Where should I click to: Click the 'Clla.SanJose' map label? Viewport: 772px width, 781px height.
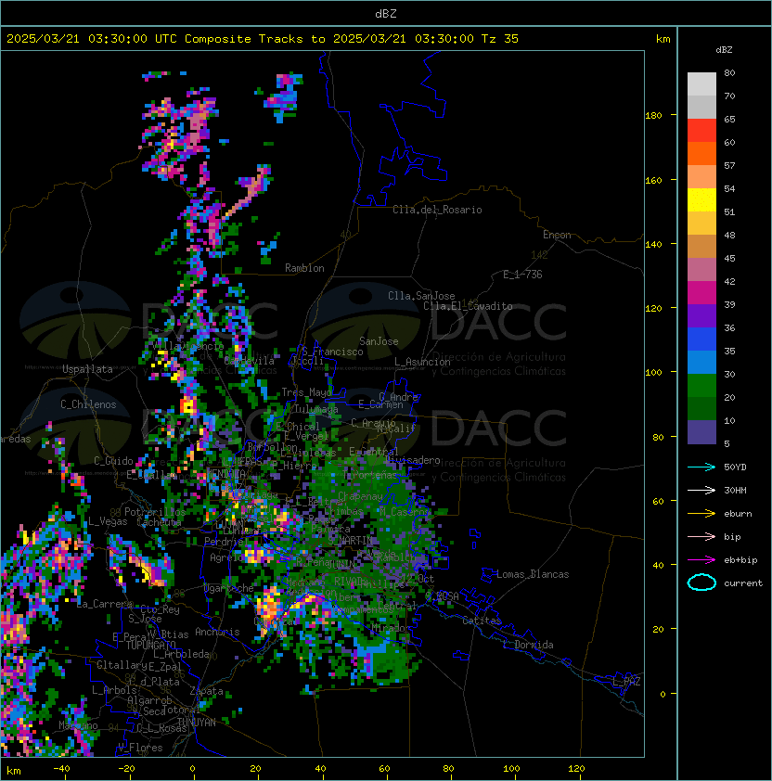[x=421, y=296]
